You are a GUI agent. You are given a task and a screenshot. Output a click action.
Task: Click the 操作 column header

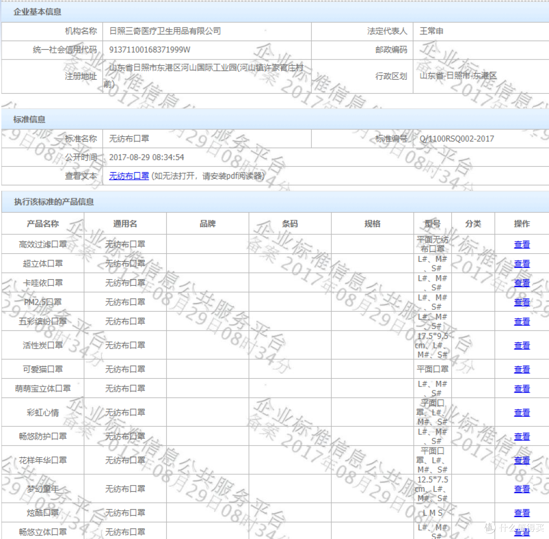point(522,223)
